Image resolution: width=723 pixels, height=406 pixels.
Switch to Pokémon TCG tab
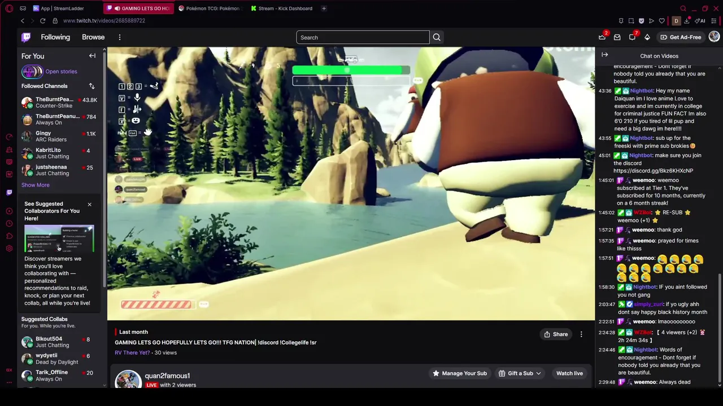tap(210, 8)
